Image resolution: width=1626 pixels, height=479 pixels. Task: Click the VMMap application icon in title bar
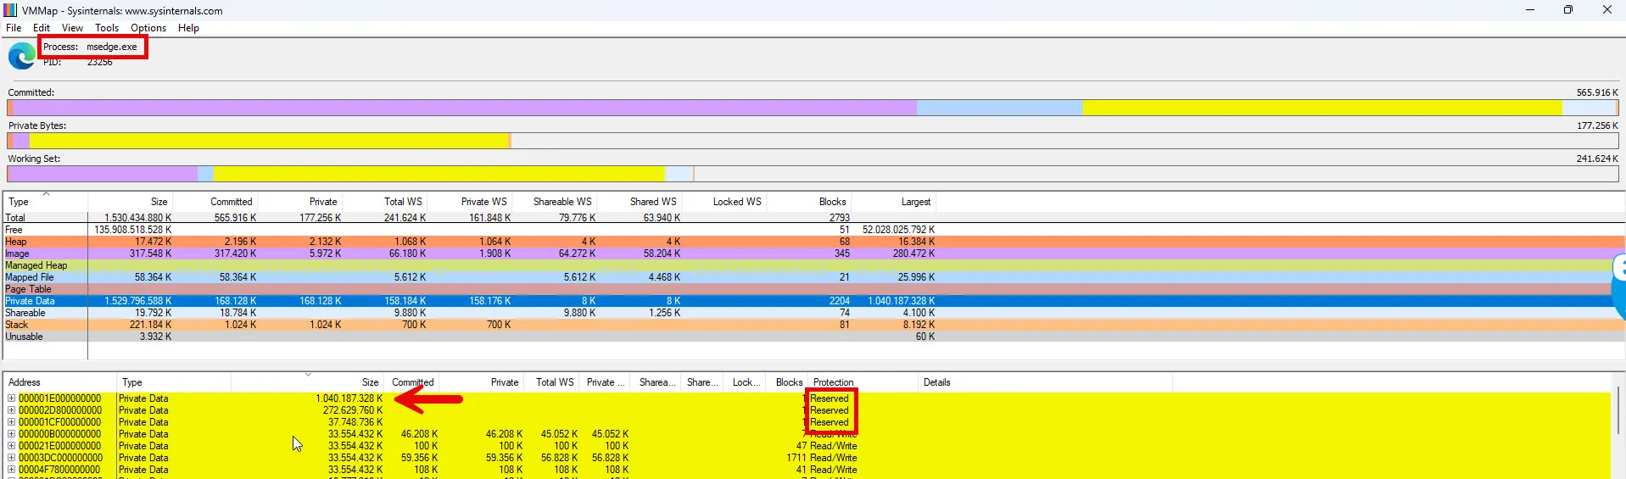pyautogui.click(x=10, y=10)
